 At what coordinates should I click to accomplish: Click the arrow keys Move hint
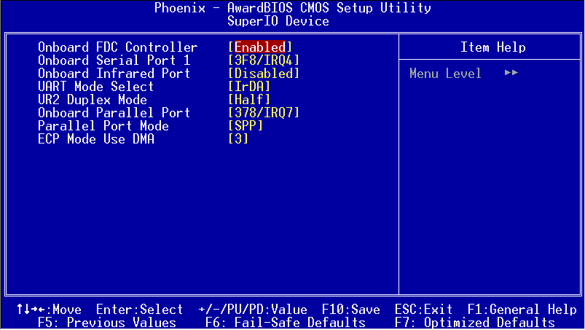(49, 310)
